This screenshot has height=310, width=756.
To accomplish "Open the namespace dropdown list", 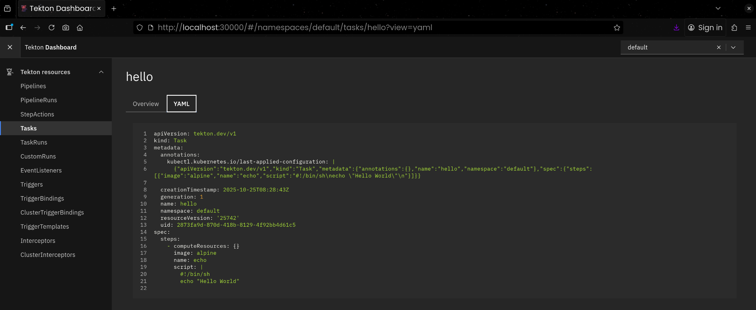I will click(x=733, y=47).
